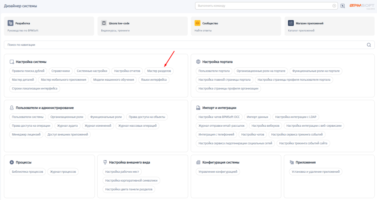This screenshot has height=200, width=377.
Task: Open the Сообщество tile icon
Action: click(x=197, y=23)
